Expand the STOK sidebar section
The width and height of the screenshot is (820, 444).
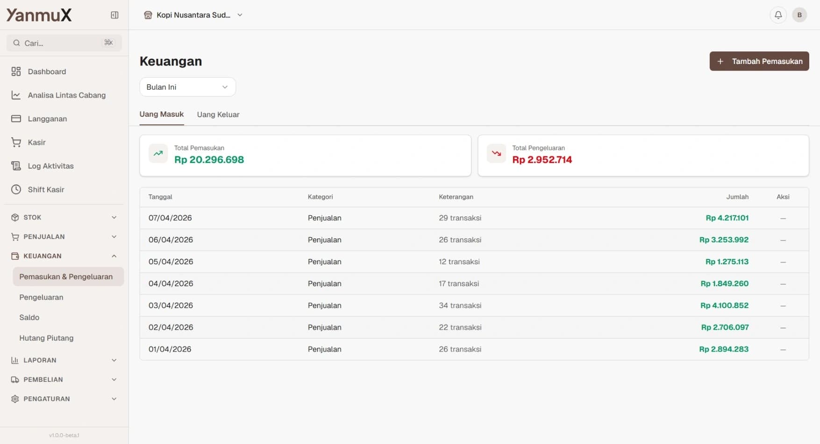tap(114, 218)
